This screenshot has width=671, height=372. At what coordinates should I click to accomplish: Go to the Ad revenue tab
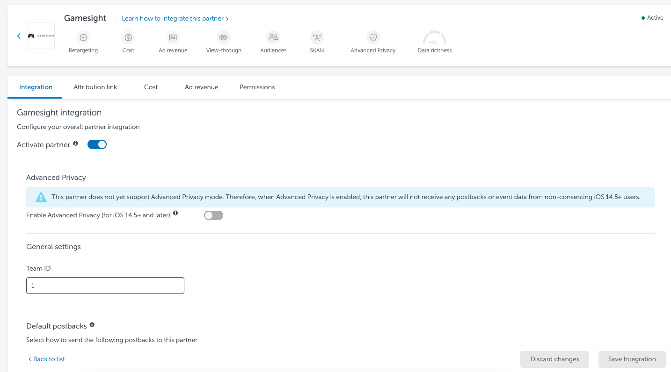[202, 87]
